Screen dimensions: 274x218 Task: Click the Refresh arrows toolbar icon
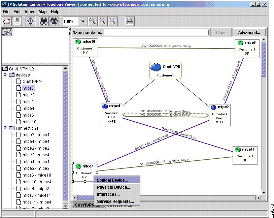pyautogui.click(x=30, y=21)
